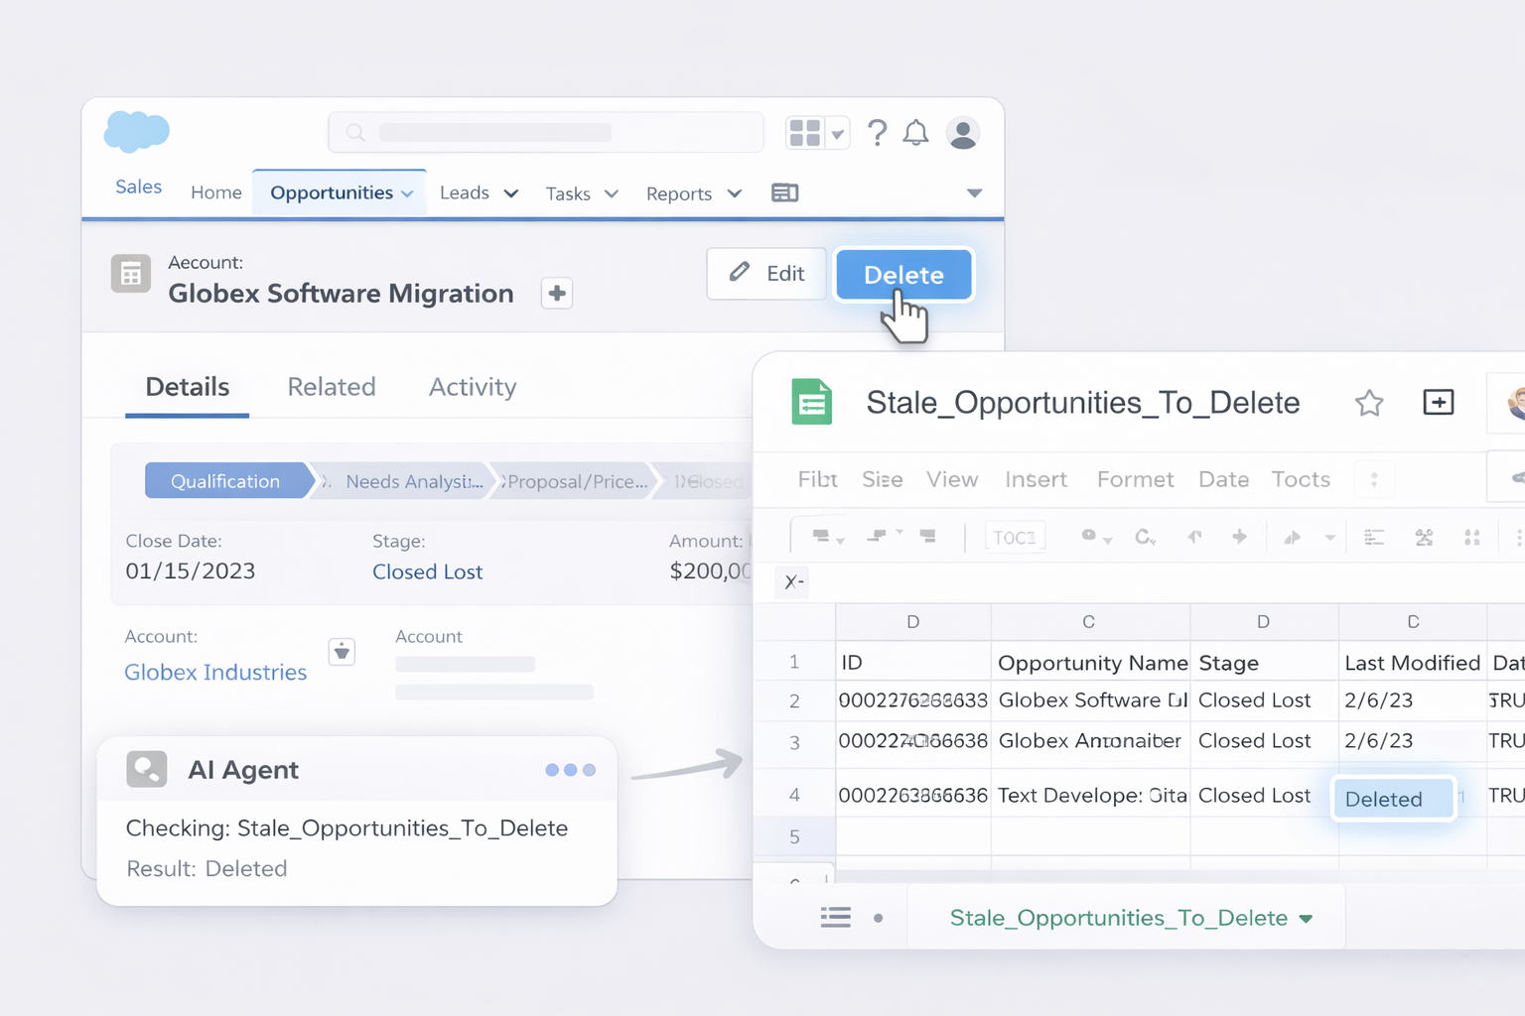Viewport: 1525px width, 1016px height.
Task: Select the Globex Antonaiber cell
Action: click(1091, 741)
